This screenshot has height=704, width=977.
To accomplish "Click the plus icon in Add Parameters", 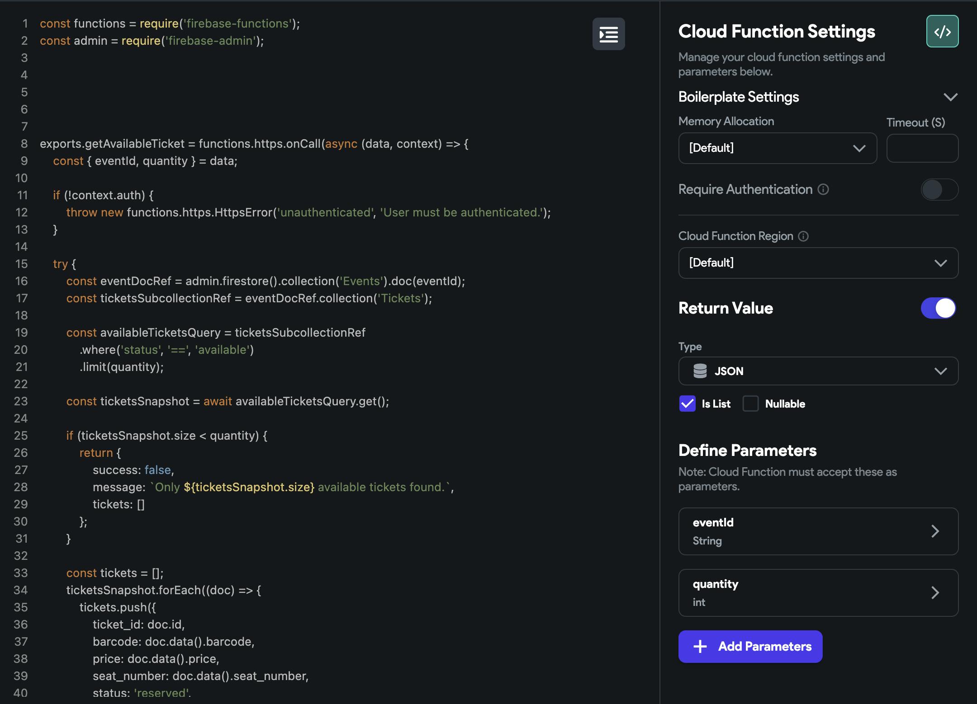I will pos(700,647).
